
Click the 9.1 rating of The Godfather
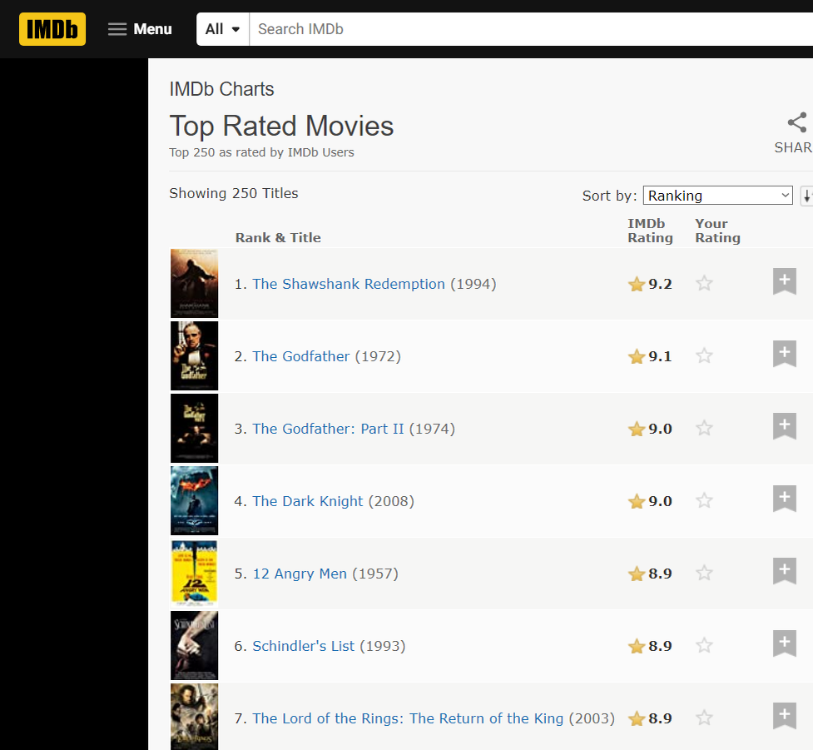660,356
